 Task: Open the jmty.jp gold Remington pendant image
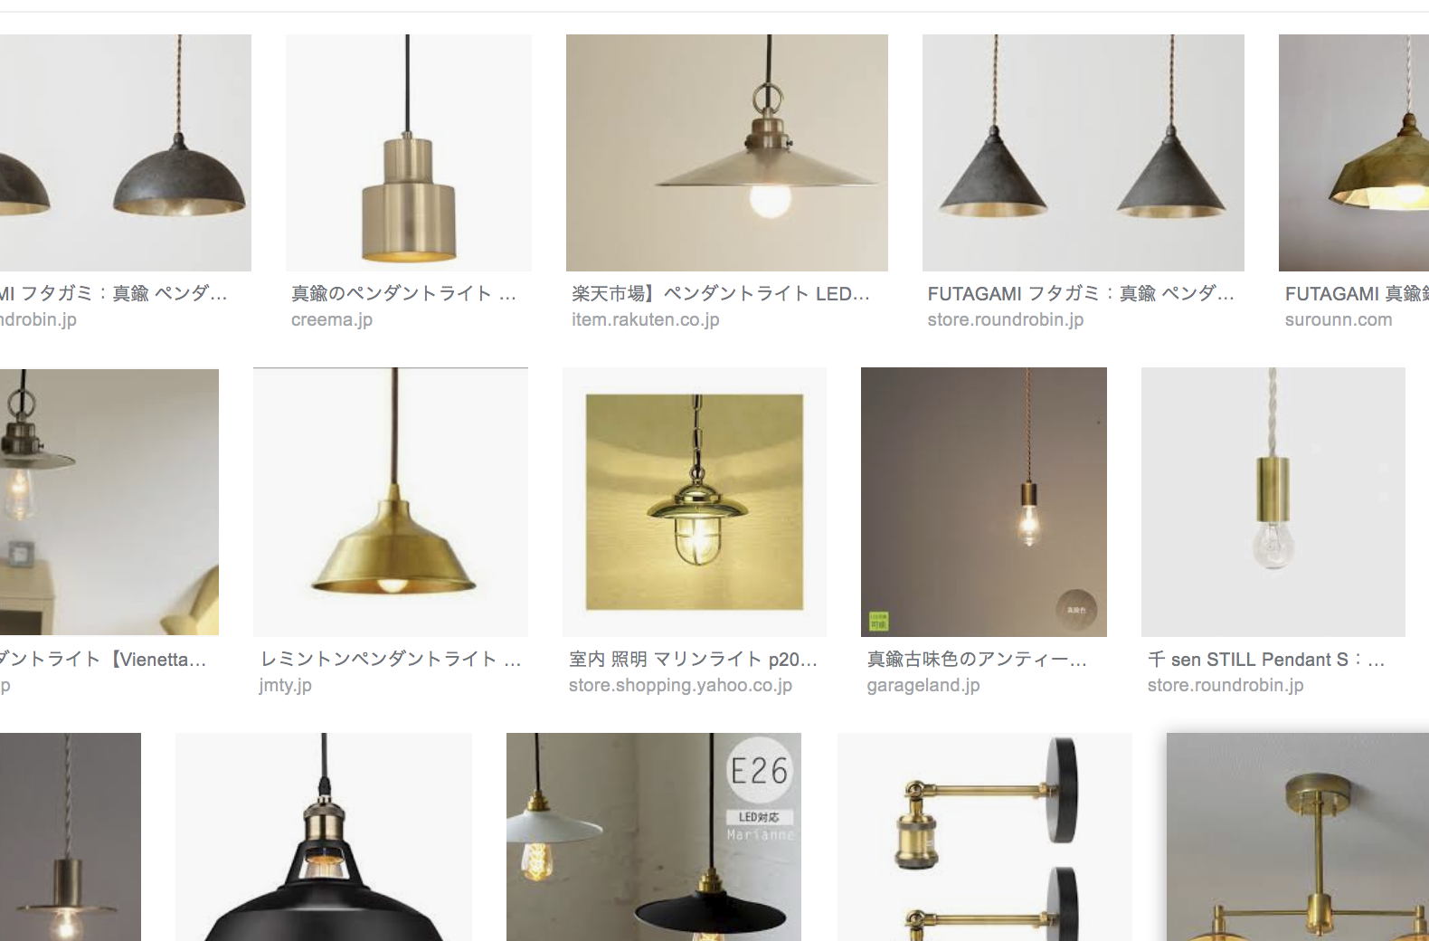391,502
